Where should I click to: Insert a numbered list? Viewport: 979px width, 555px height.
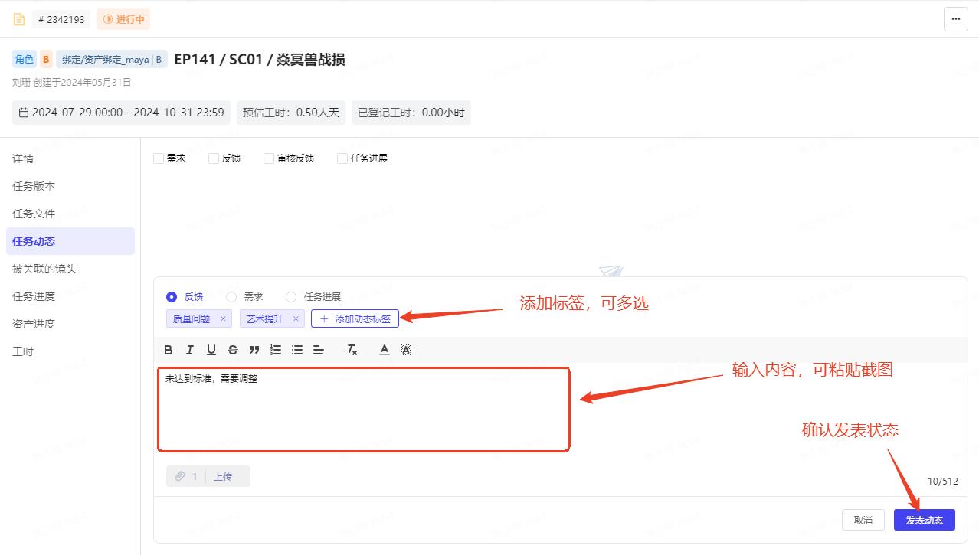tap(276, 350)
